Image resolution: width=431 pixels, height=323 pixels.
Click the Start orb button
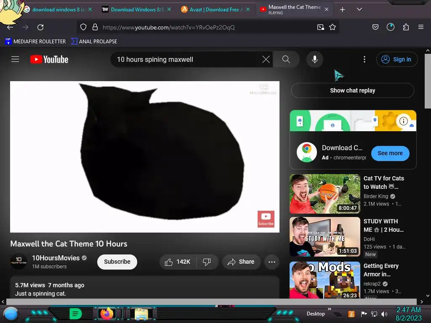click(11, 315)
